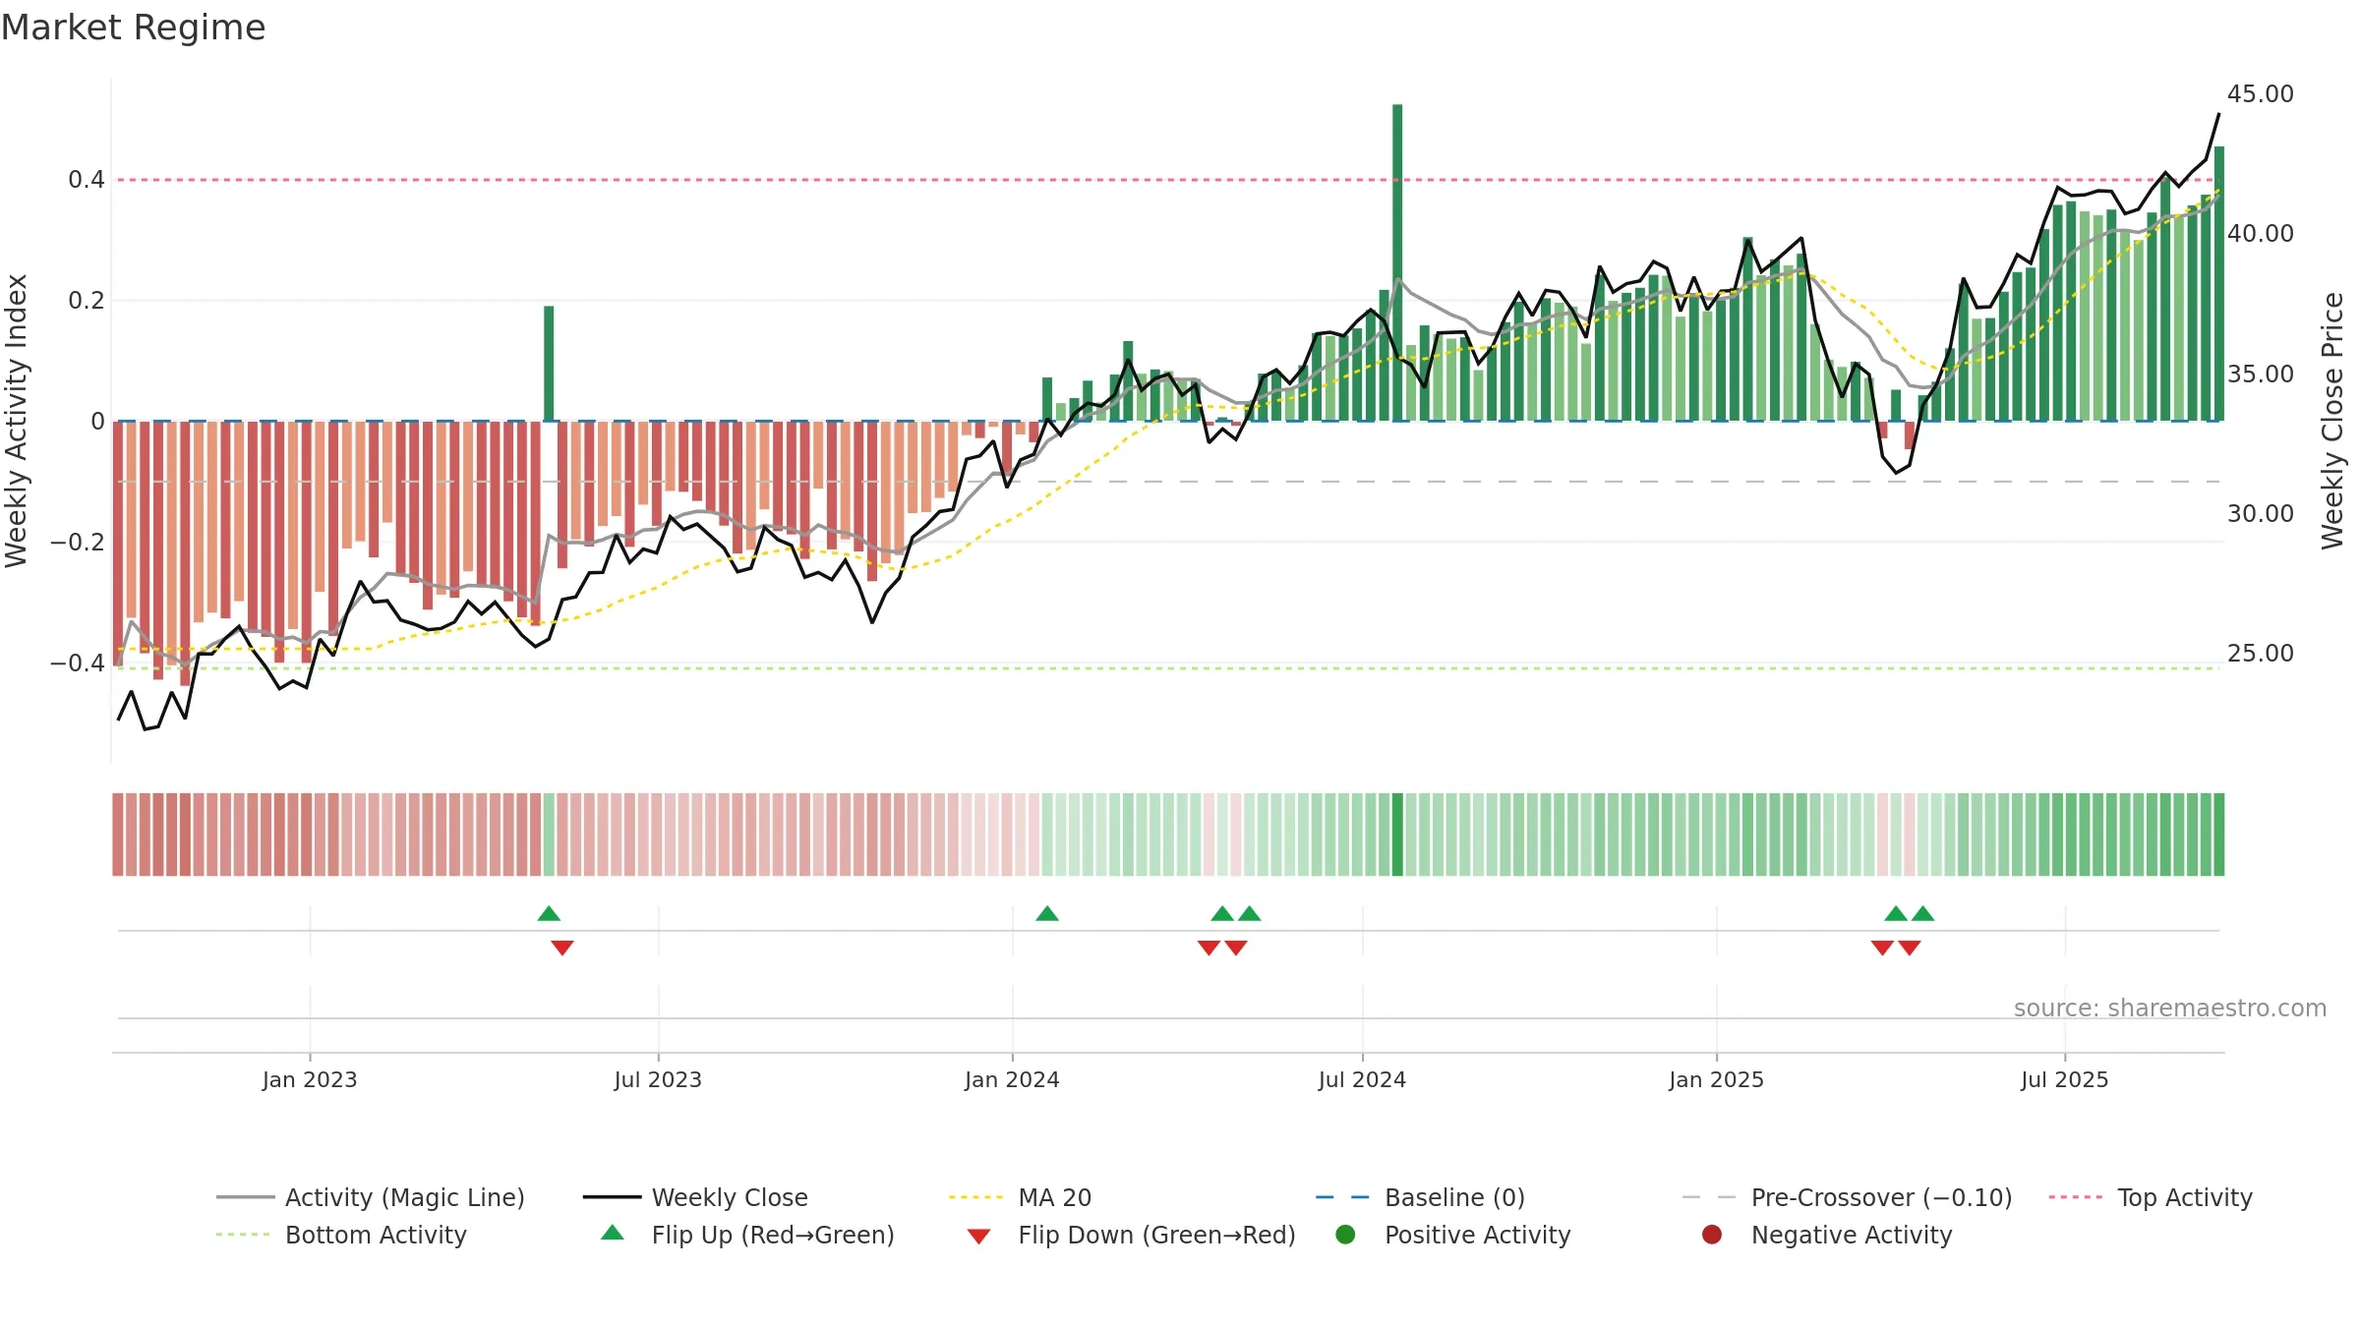This screenshot has width=2360, height=1327.
Task: Toggle the Activity (Magic Line) legend entry
Action: (x=371, y=1197)
